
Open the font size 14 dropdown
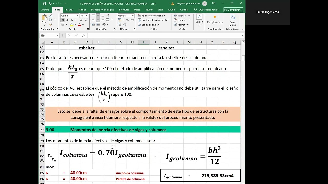click(x=87, y=16)
